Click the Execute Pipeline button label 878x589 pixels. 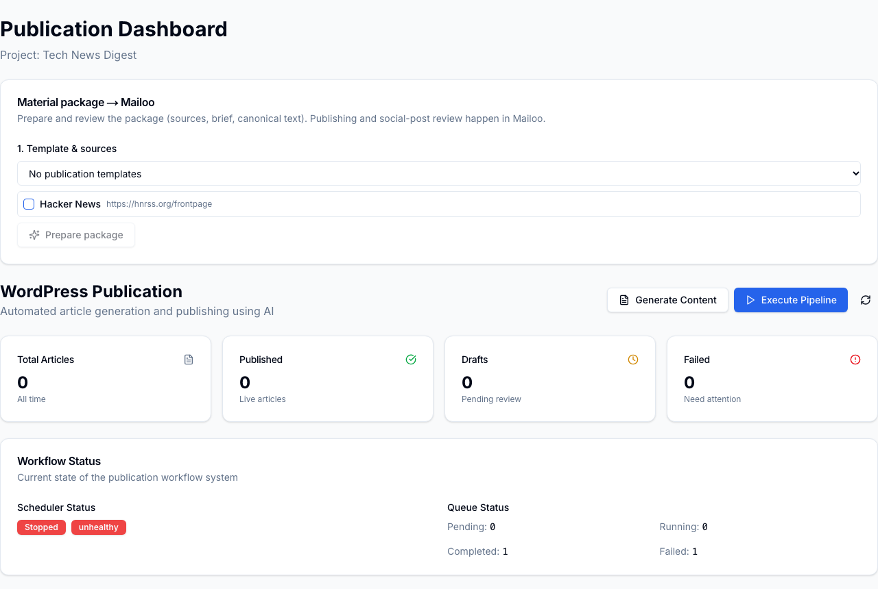798,300
